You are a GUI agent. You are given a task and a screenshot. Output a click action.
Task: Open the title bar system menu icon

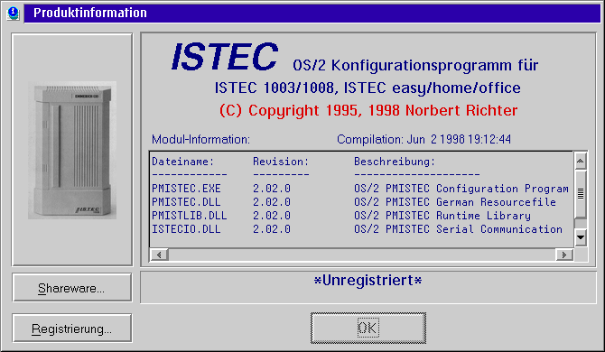(x=14, y=13)
